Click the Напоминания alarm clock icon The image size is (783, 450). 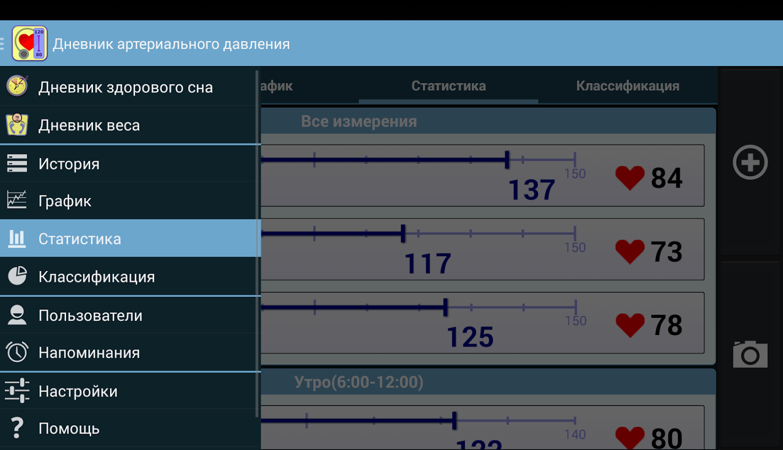coord(17,352)
